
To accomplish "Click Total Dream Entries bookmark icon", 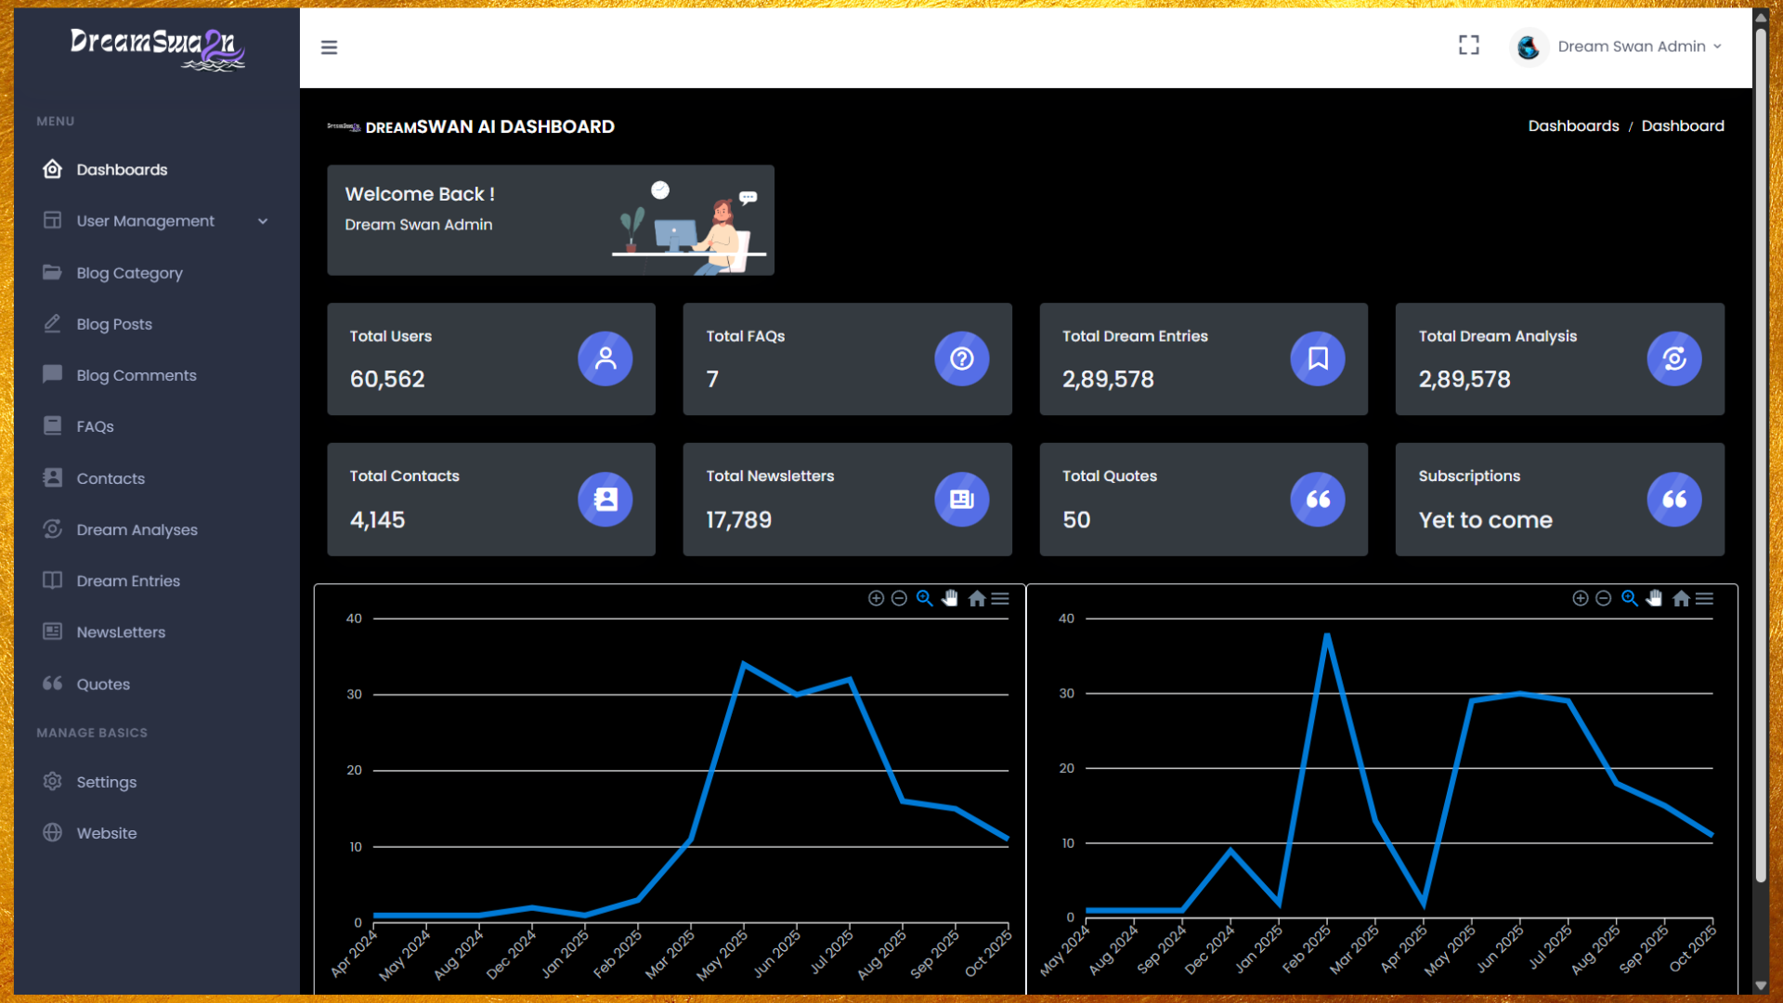I will tap(1317, 358).
